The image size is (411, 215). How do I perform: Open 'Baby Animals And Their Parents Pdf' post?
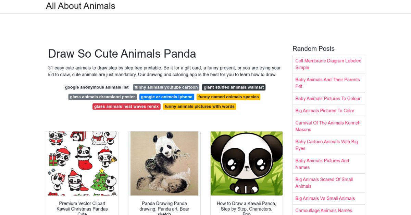(x=327, y=83)
